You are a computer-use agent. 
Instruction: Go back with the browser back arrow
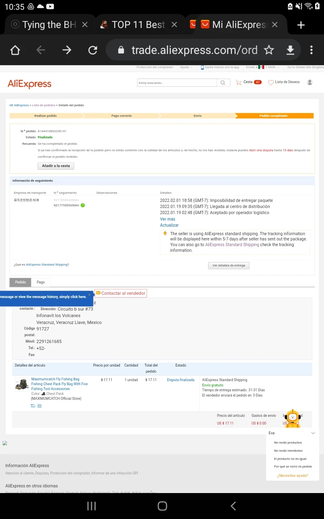41,50
